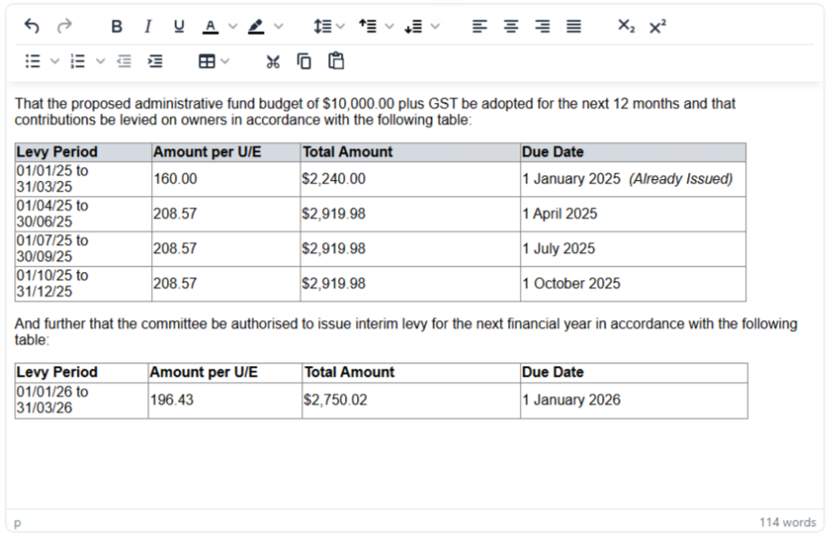Viewport: 829px width, 537px height.
Task: Click the '$2,750.02' total cell
Action: (x=411, y=400)
